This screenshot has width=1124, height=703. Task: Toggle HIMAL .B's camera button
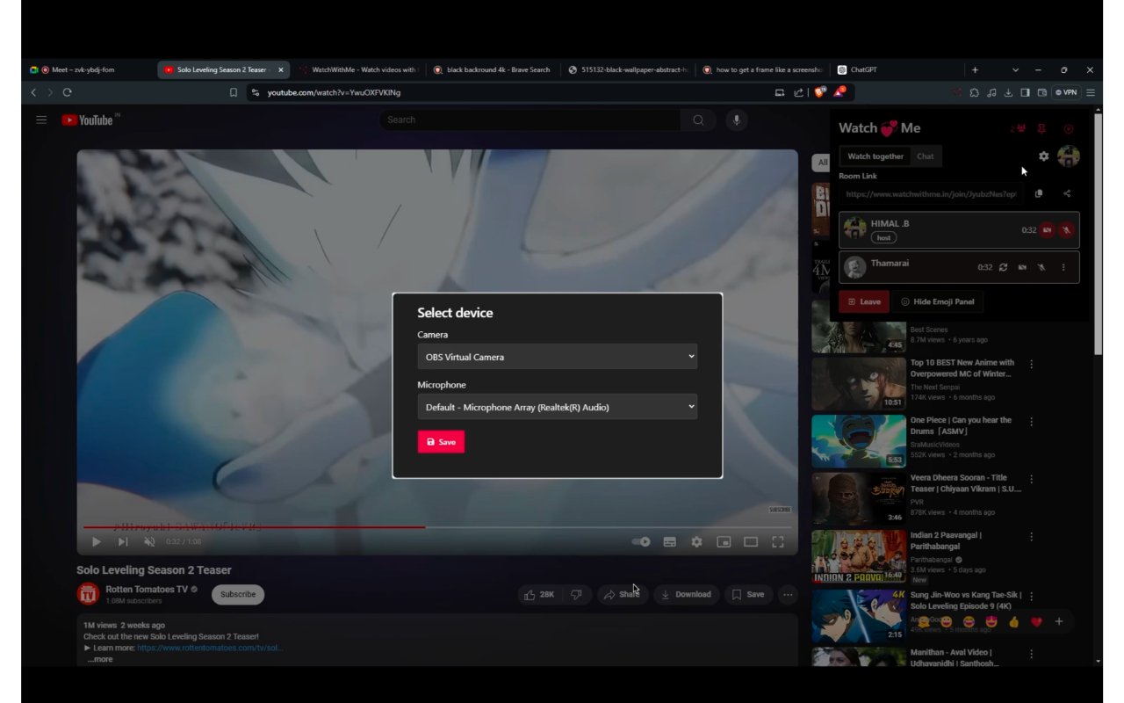pyautogui.click(x=1047, y=230)
